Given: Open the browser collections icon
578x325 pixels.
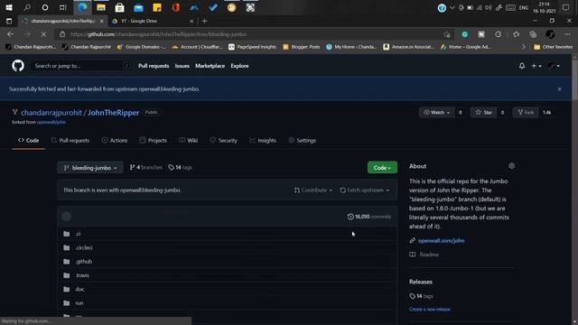Looking at the screenshot, I should click(x=533, y=34).
